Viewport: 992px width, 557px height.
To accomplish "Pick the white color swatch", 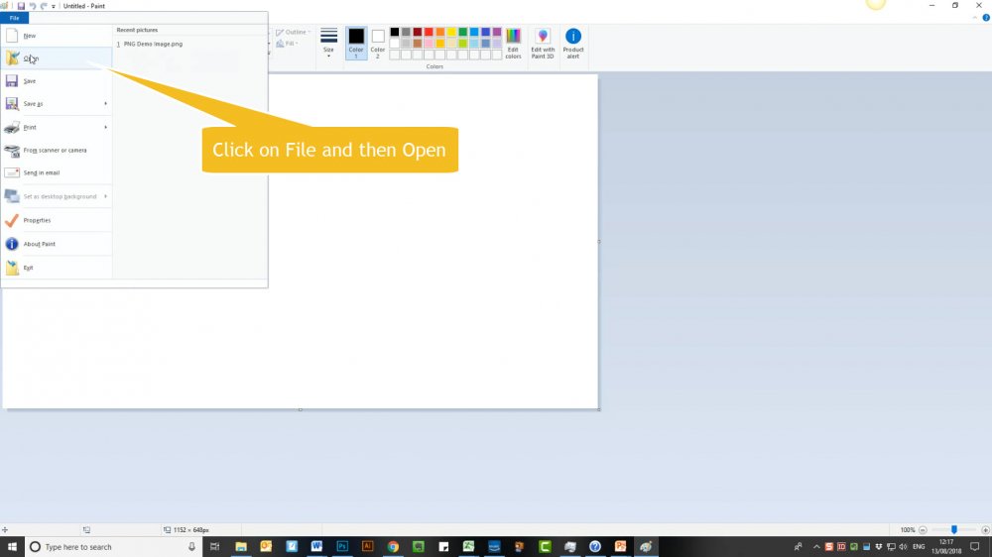I will click(394, 44).
